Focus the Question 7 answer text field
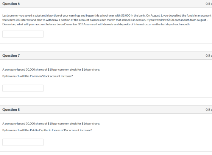 [x=23, y=88]
